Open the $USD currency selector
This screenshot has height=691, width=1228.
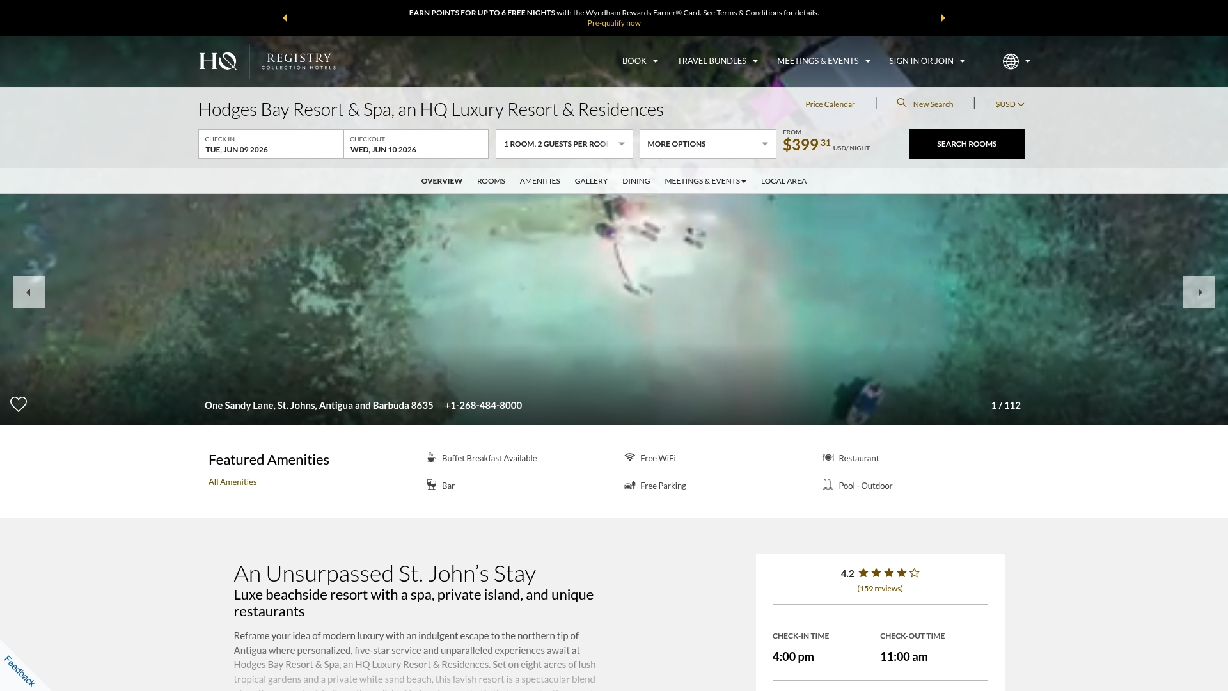point(1010,104)
